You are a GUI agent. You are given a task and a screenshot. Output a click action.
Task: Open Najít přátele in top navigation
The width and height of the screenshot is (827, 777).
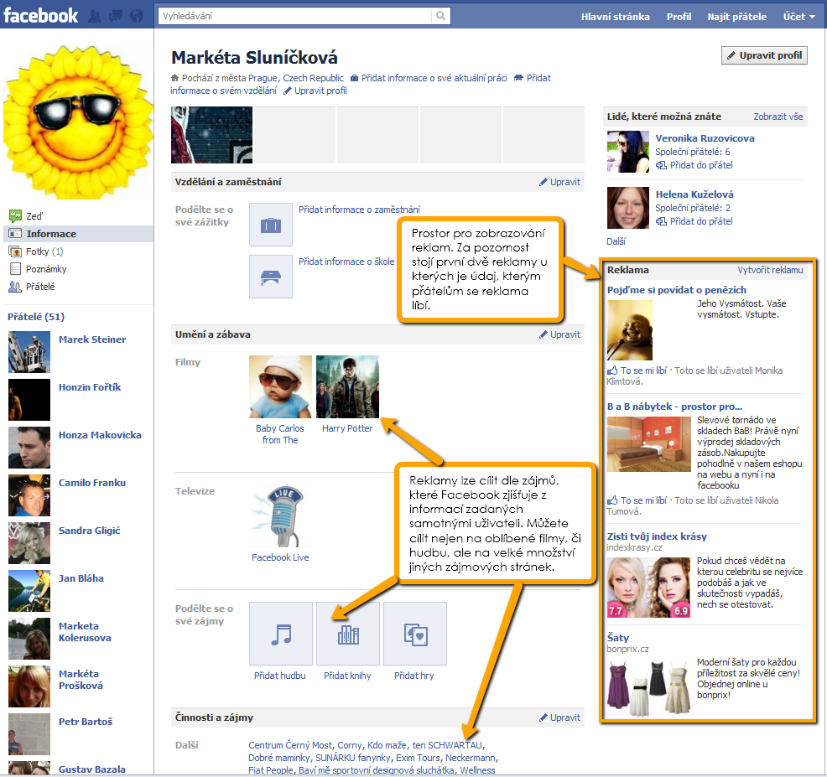pos(736,16)
